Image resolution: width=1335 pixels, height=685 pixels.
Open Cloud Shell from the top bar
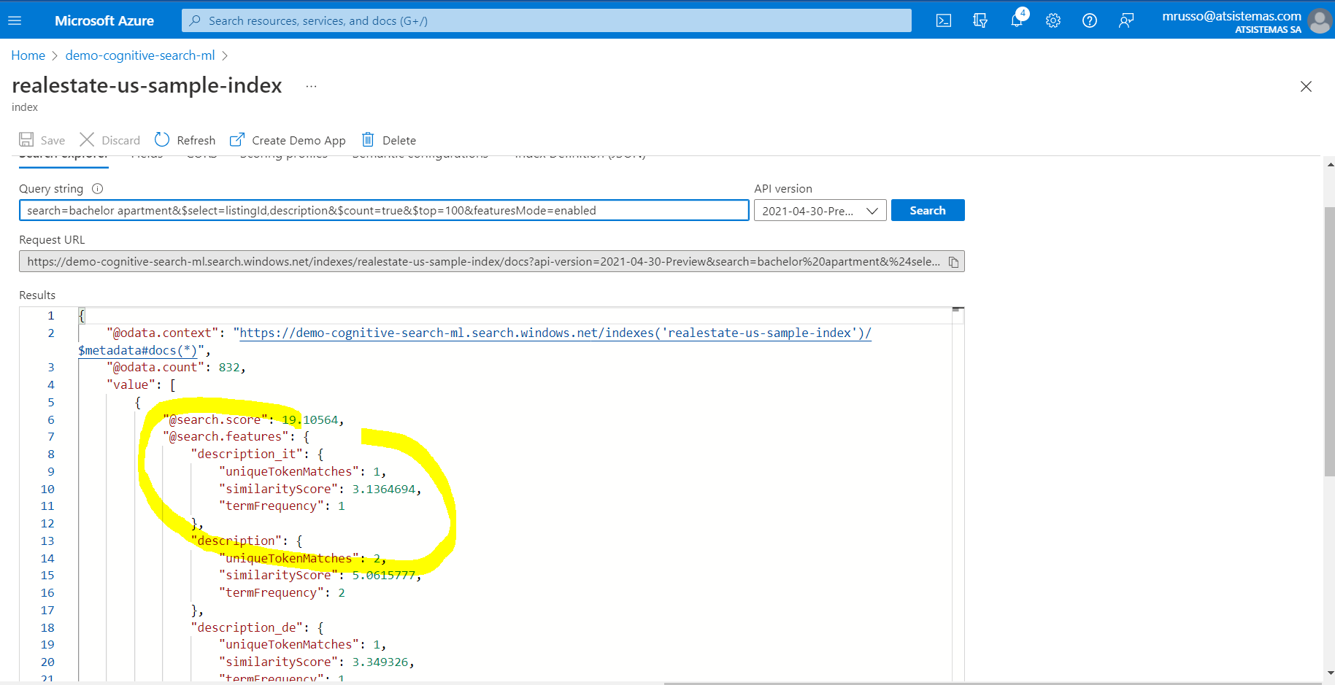pyautogui.click(x=944, y=20)
